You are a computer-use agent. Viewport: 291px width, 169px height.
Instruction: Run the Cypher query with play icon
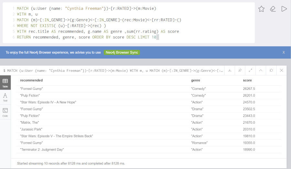click(x=284, y=9)
